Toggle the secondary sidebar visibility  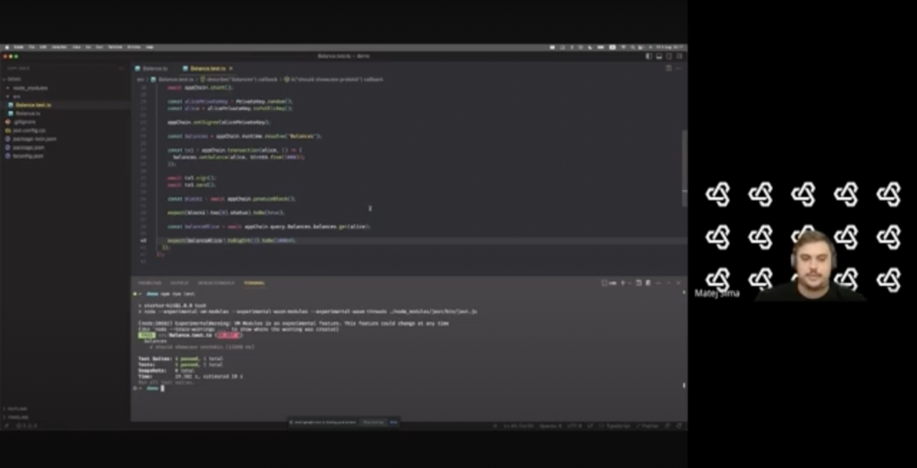click(670, 55)
